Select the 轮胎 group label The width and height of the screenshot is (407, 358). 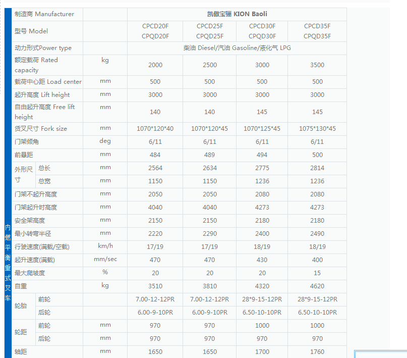pos(21,306)
